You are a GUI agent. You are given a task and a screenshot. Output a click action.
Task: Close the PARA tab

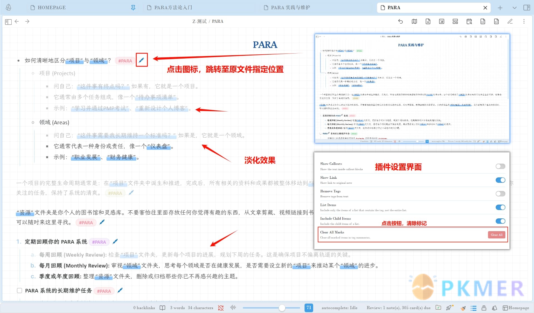click(485, 8)
